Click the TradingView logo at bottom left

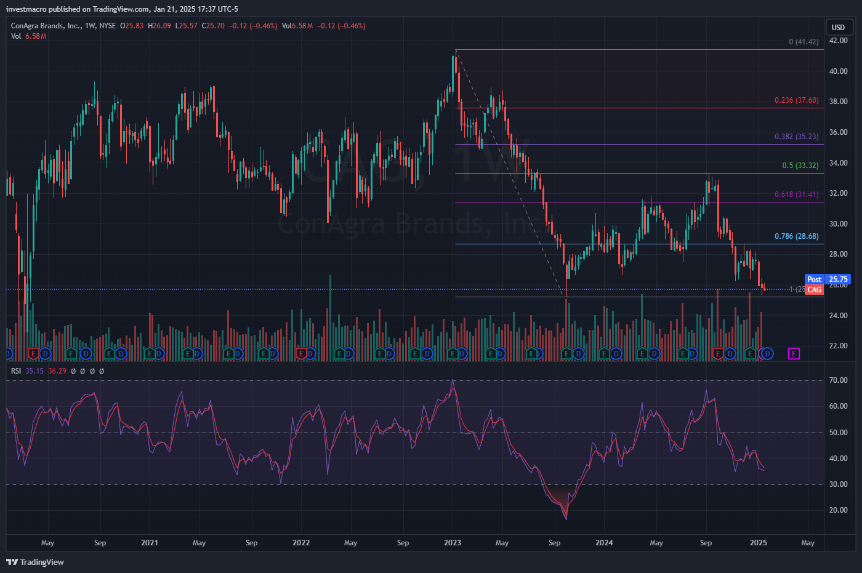35,562
